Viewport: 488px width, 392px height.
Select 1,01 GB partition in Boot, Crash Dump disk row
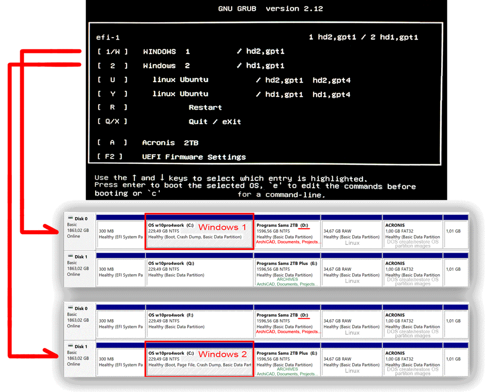(x=456, y=231)
